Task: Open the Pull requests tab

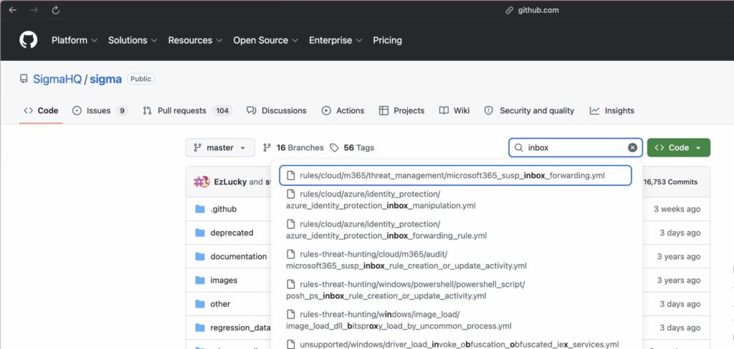Action: (186, 111)
